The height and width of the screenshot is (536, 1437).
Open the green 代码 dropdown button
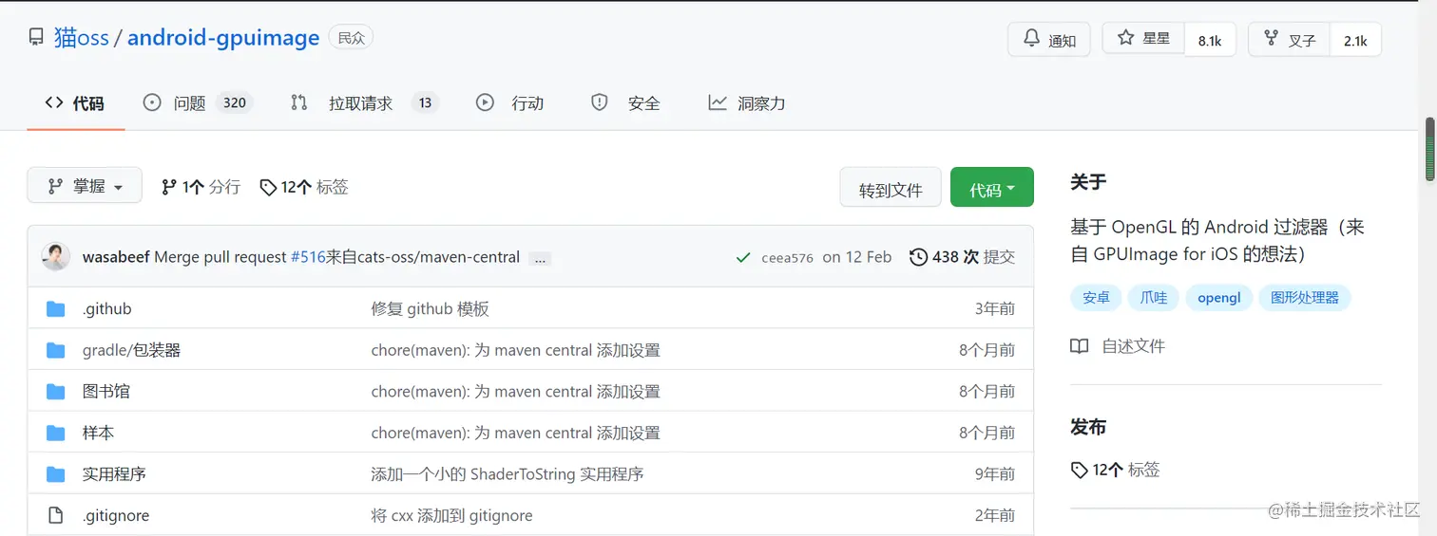991,188
